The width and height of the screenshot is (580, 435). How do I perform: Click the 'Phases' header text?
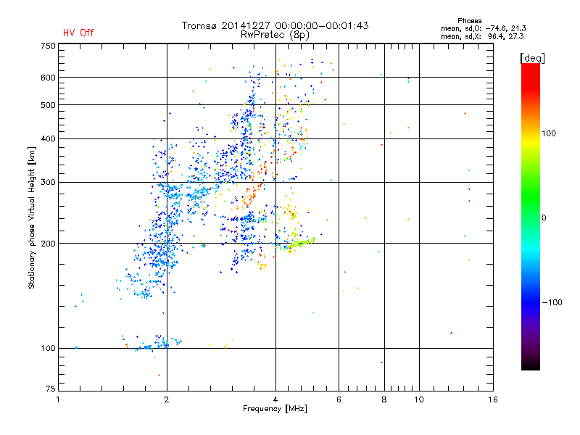469,21
